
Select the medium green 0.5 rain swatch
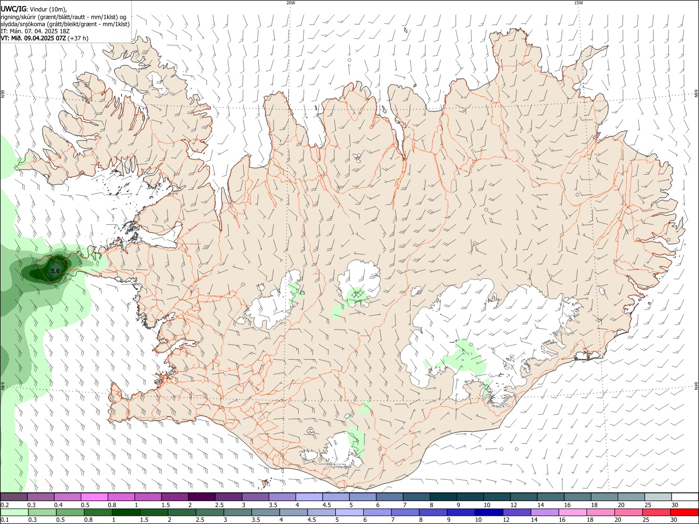[x=70, y=512]
